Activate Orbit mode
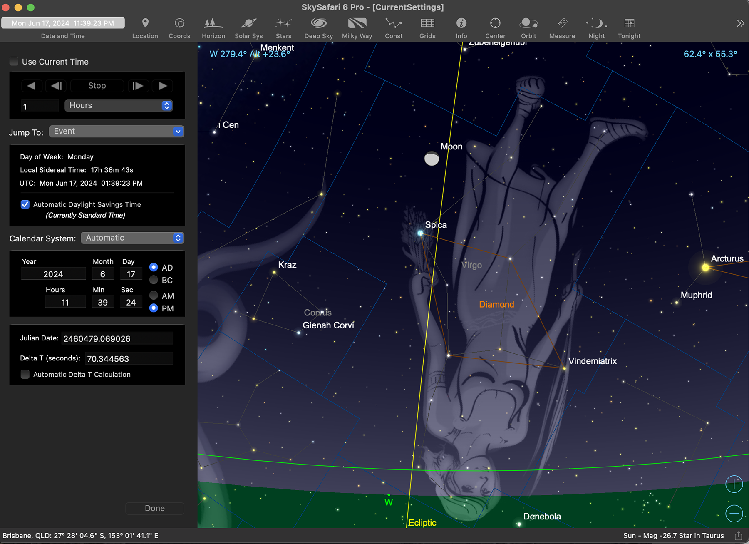Screen dimensions: 749x544 pos(528,28)
